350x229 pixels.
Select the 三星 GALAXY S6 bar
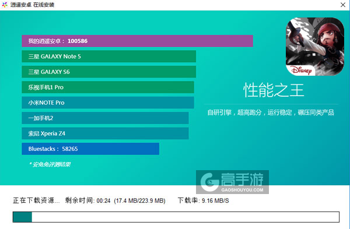tap(108, 72)
